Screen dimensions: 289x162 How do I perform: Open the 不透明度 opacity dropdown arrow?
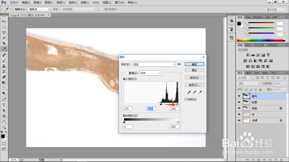pos(284,84)
